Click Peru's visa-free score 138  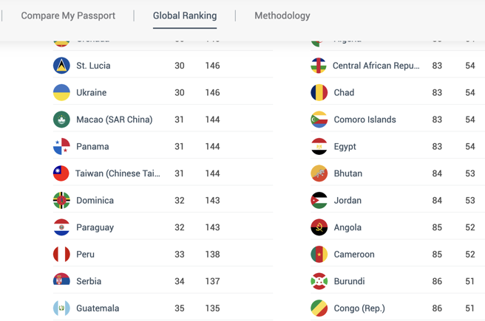click(212, 255)
